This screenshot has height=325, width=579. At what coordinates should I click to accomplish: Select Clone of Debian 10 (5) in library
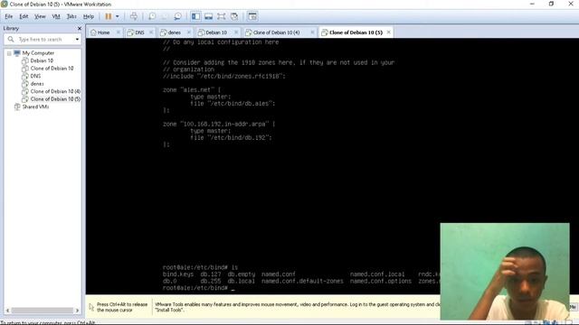pyautogui.click(x=55, y=99)
